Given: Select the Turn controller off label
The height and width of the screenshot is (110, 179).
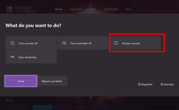Looking at the screenshot, I should (x=81, y=43).
